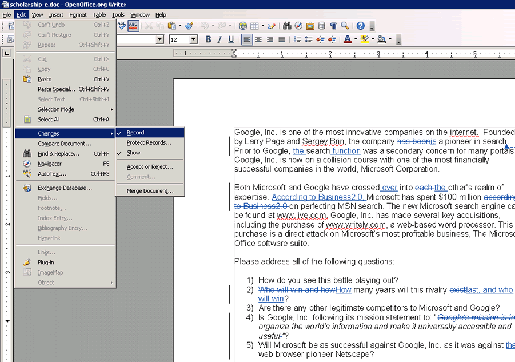Screen dimensions: 515x362
Task: Click the Navigator compass toolbar icon
Action: pos(298,26)
